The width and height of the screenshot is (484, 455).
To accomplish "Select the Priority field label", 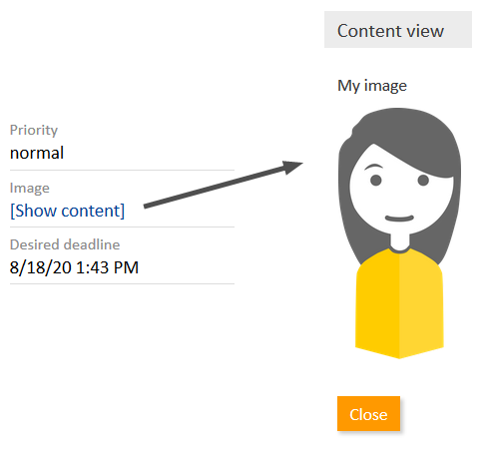I will 34,130.
